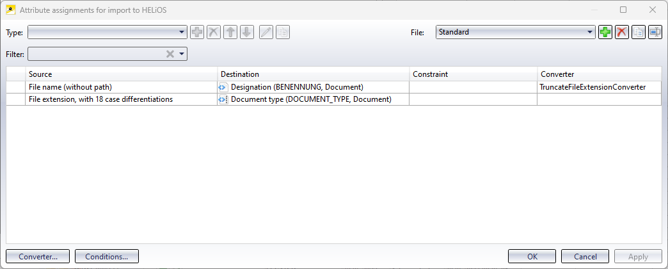
Task: Click the Cancel button
Action: [585, 257]
